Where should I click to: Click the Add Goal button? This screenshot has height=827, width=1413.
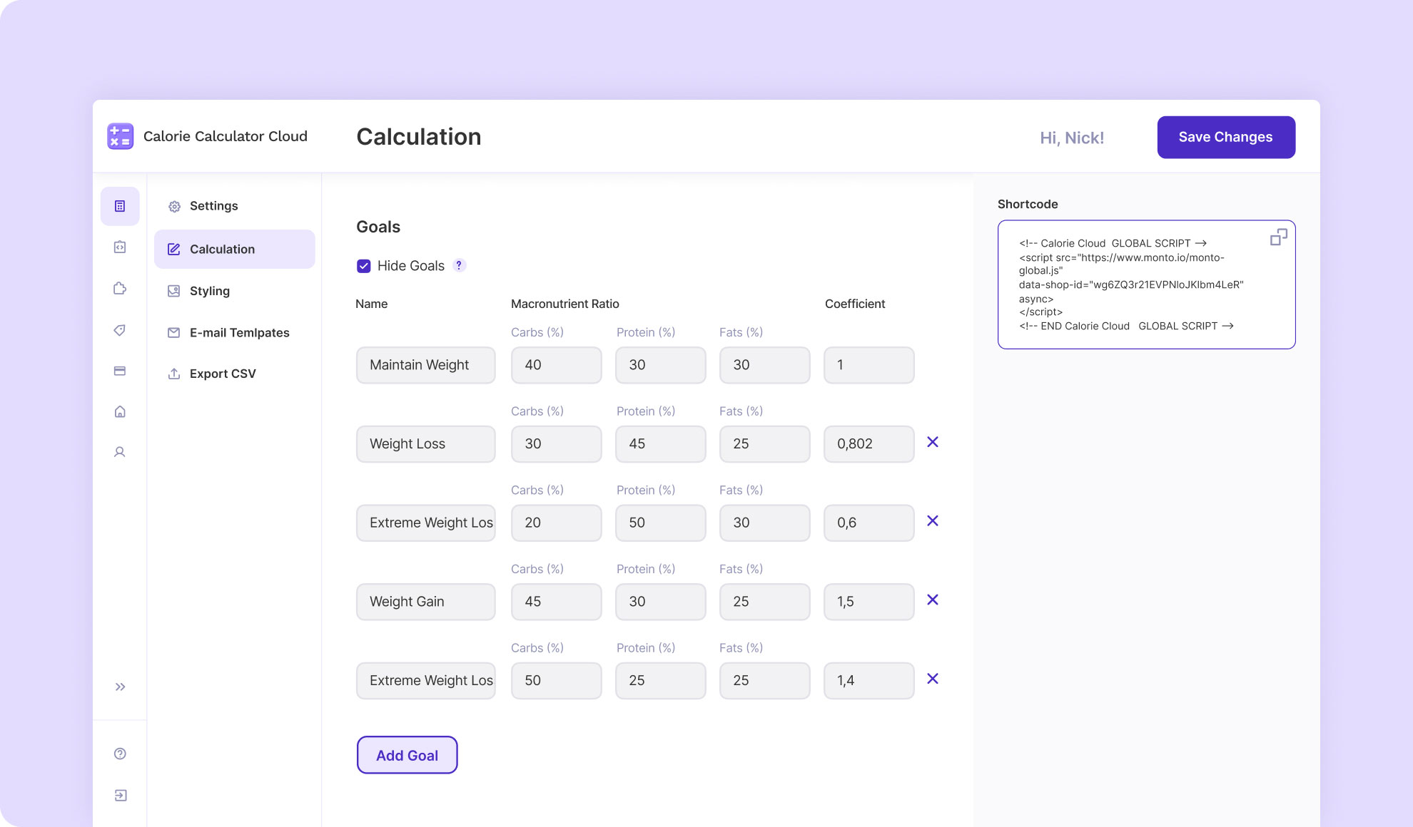coord(406,754)
